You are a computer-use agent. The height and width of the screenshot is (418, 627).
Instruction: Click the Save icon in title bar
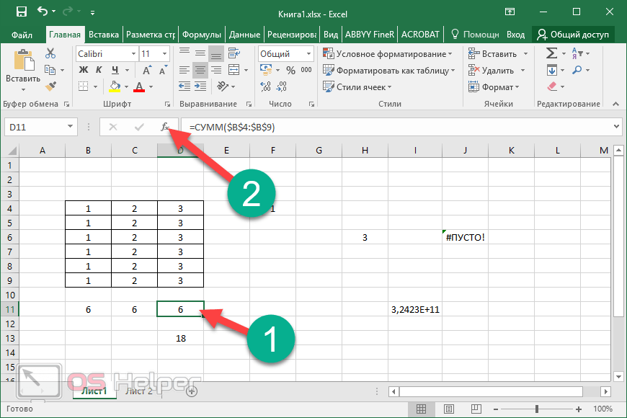coord(21,12)
